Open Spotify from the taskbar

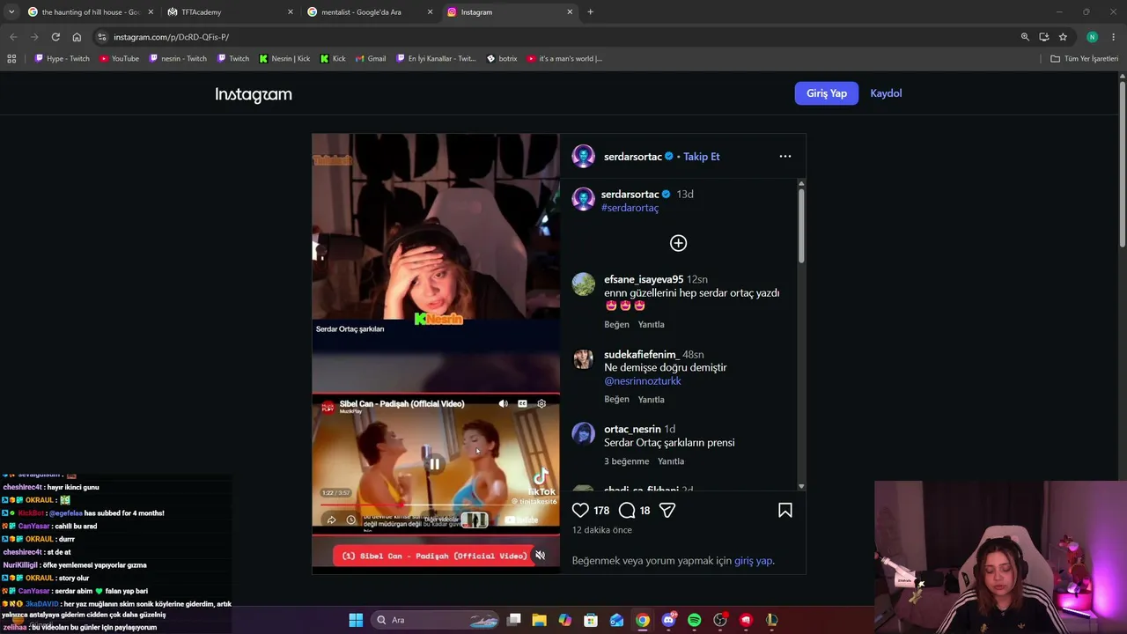[x=695, y=620]
